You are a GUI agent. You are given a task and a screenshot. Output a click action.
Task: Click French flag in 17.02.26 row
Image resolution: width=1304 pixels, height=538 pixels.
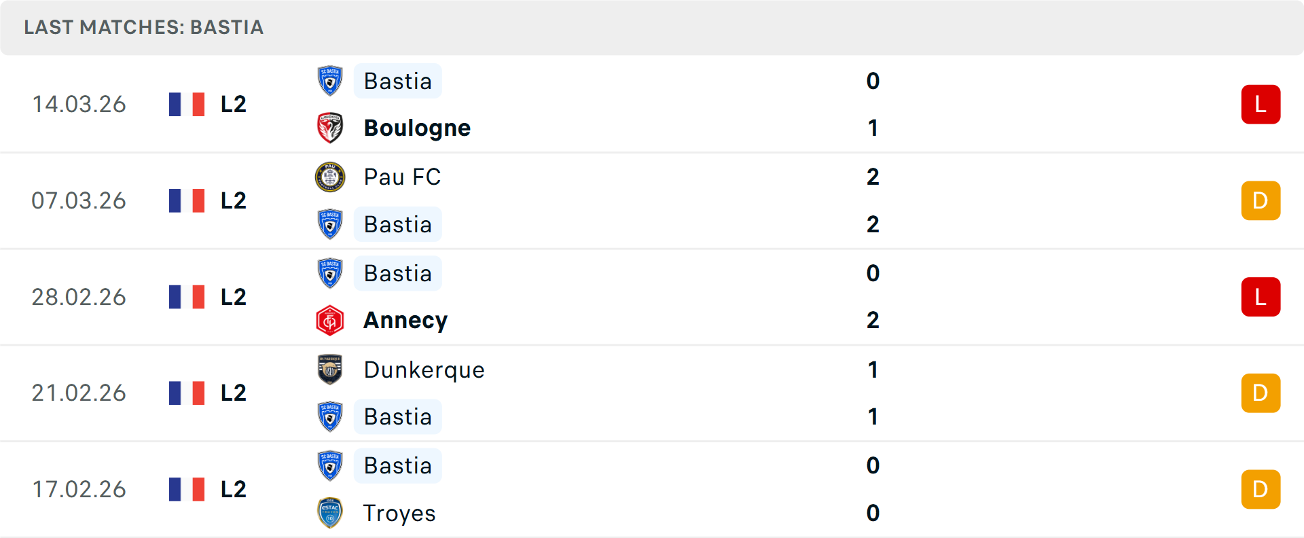click(x=187, y=489)
